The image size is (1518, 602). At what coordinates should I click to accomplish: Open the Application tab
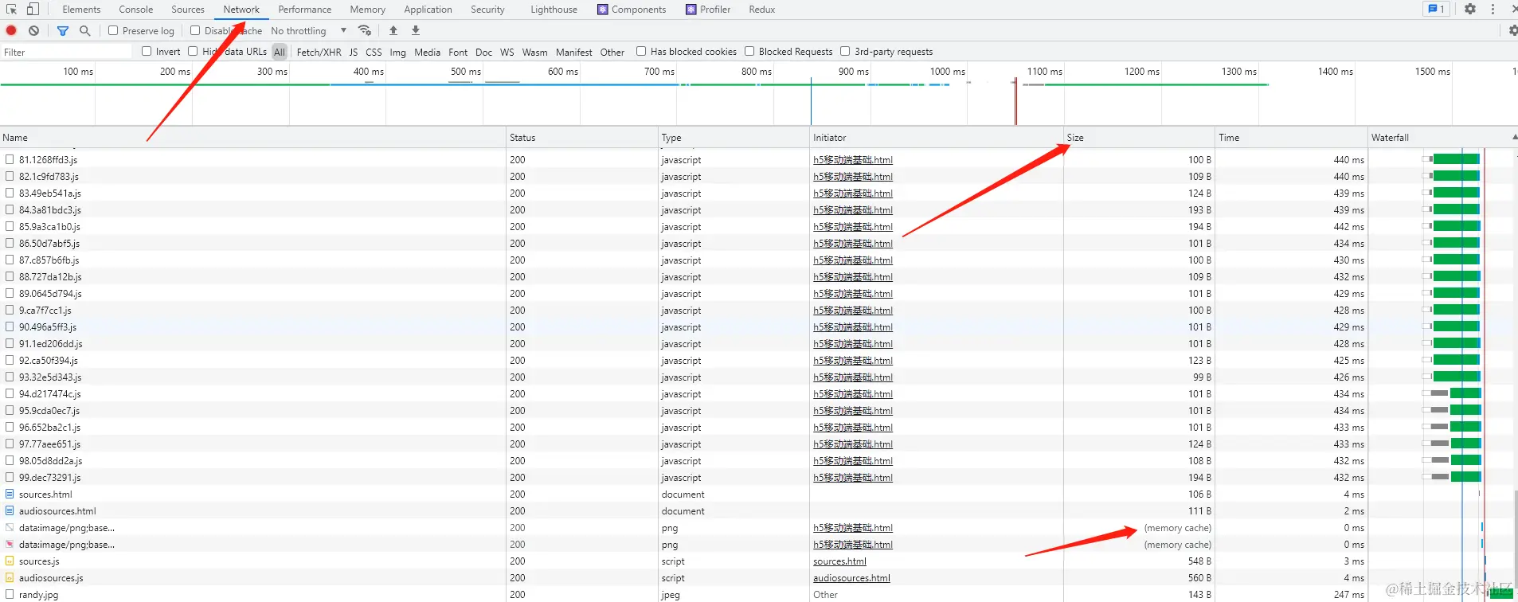point(428,10)
